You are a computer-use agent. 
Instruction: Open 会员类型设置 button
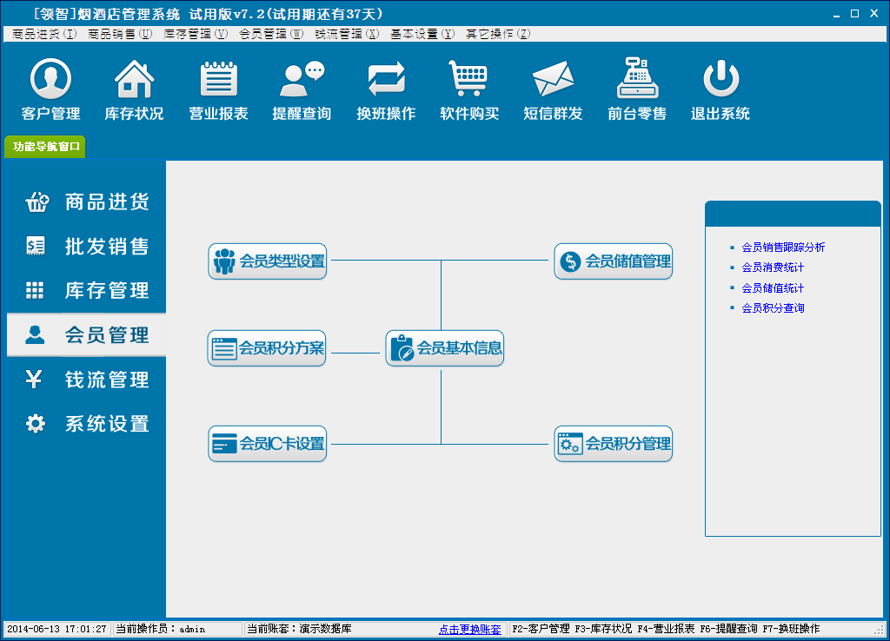268,261
